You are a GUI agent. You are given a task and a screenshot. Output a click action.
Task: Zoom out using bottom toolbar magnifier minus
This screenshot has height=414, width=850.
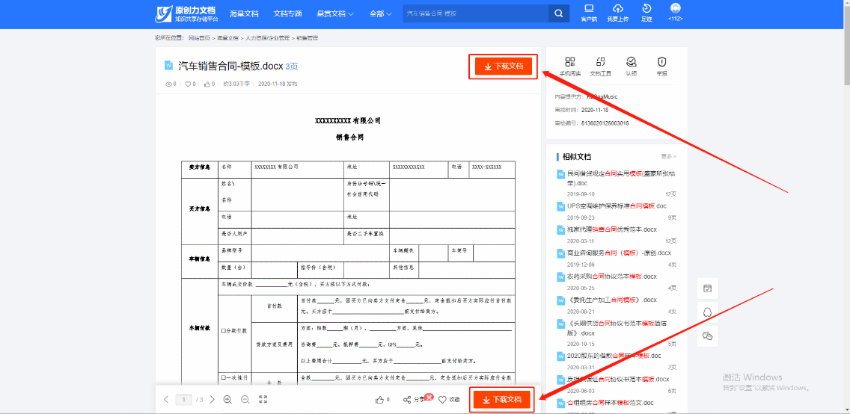tap(245, 400)
